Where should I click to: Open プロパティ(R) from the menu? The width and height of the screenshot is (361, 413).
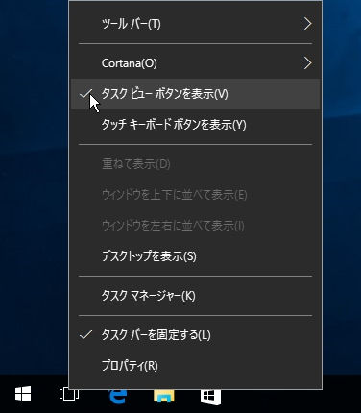[195, 366]
